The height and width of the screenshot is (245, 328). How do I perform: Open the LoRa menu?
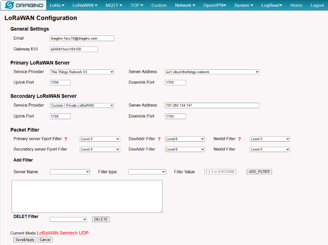coord(57,5)
